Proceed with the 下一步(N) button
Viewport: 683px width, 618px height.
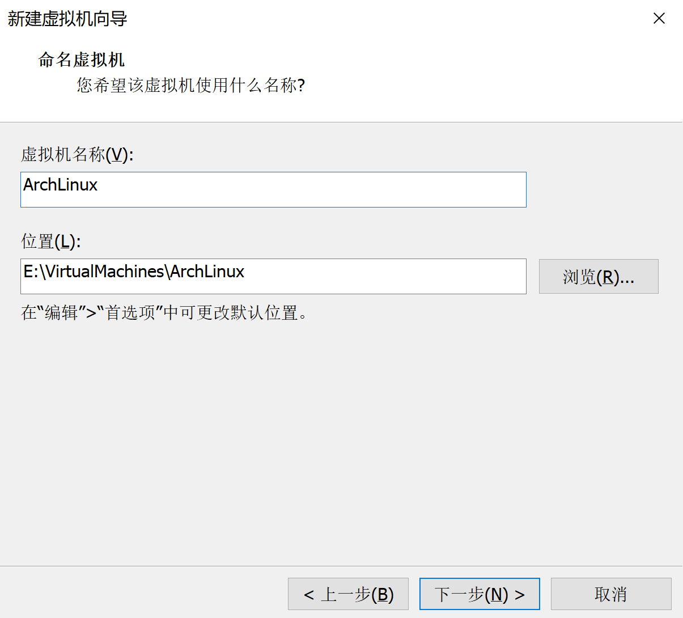480,594
